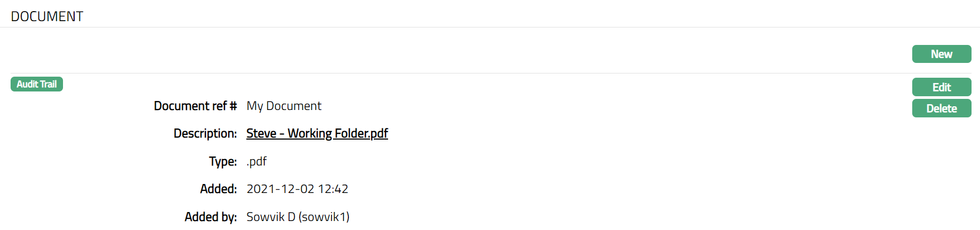Click the (sowvik1) username text
Screen dimensions: 980x230
coord(324,217)
